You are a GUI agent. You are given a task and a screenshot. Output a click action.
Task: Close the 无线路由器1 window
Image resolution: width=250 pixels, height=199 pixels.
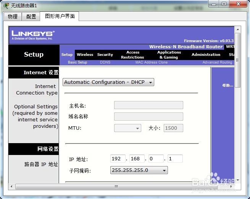click(x=239, y=4)
